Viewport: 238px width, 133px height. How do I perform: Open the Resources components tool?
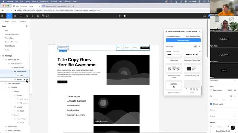tap(38, 16)
